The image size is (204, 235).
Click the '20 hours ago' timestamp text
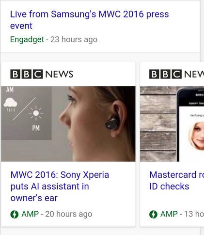[x=69, y=214]
